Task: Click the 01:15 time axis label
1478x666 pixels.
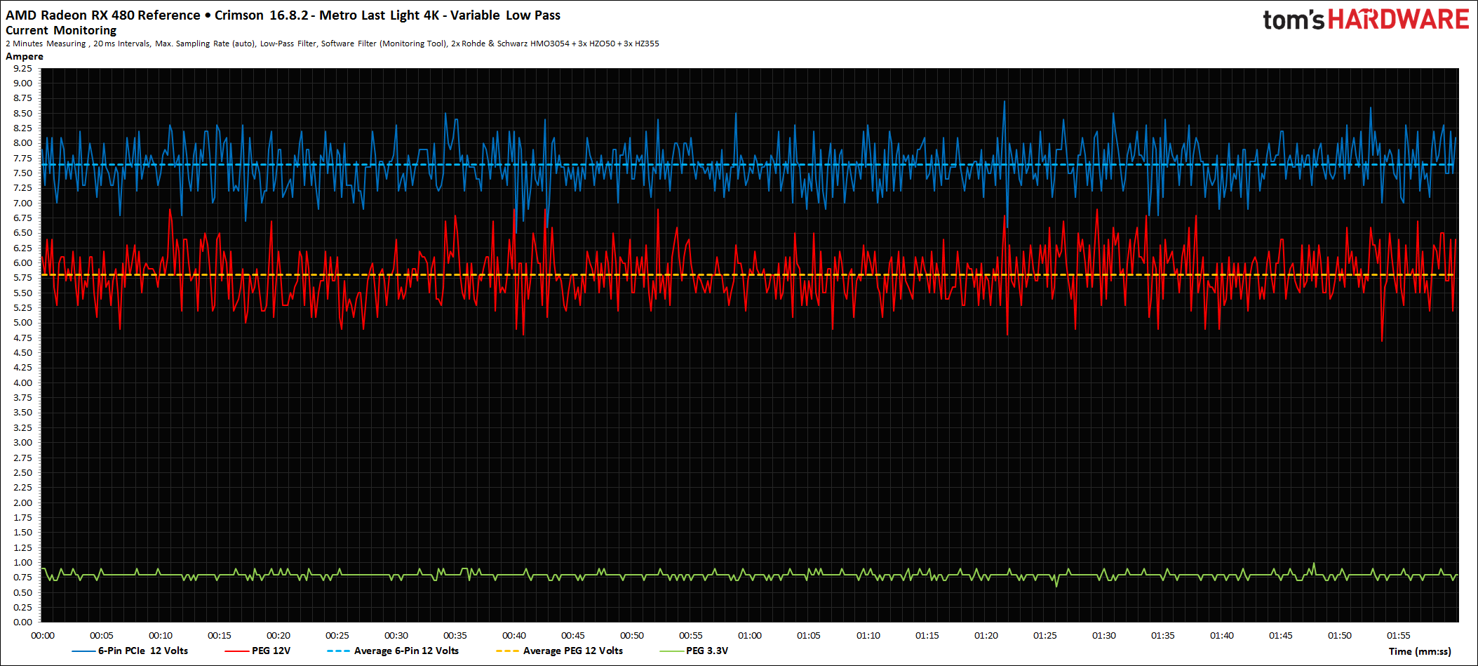Action: (927, 635)
